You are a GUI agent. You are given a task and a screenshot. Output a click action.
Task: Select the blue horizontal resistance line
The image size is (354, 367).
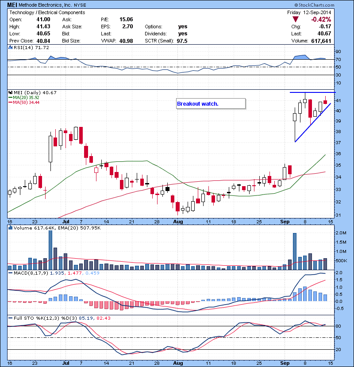[x=312, y=92]
